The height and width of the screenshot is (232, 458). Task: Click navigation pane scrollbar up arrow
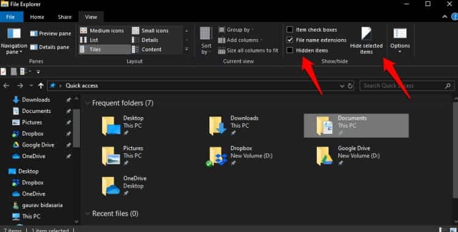tap(76, 99)
